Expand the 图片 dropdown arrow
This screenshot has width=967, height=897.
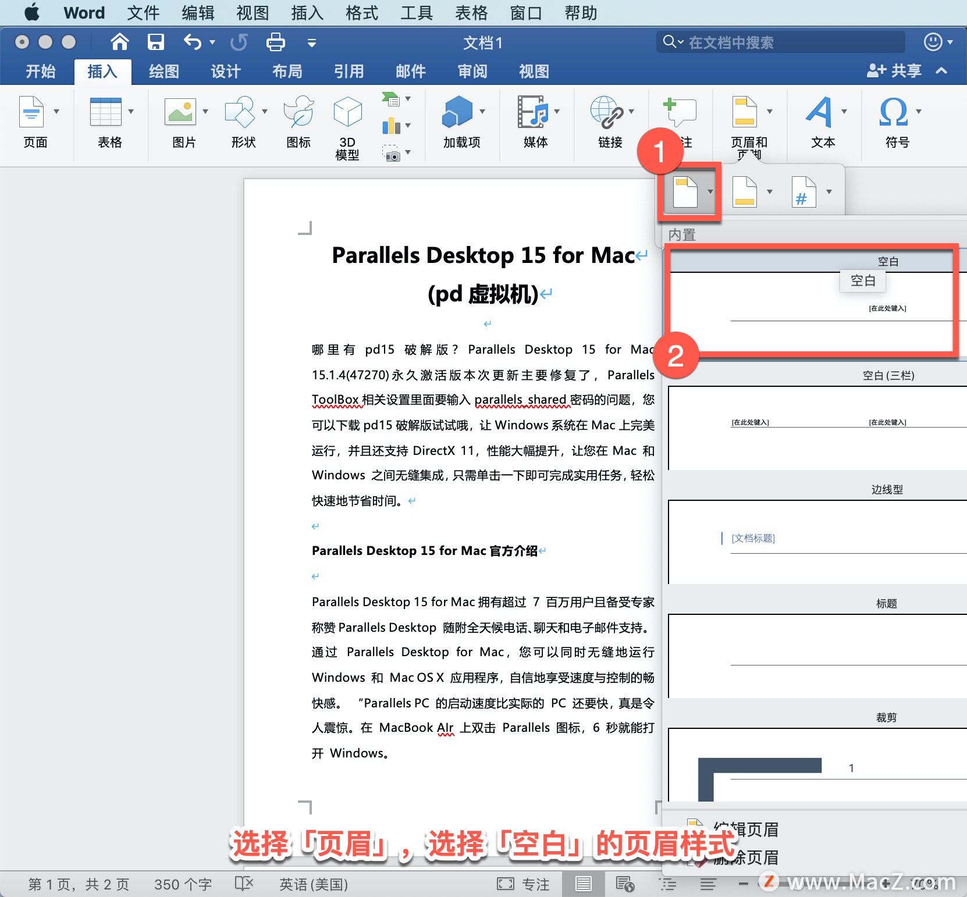coord(205,111)
